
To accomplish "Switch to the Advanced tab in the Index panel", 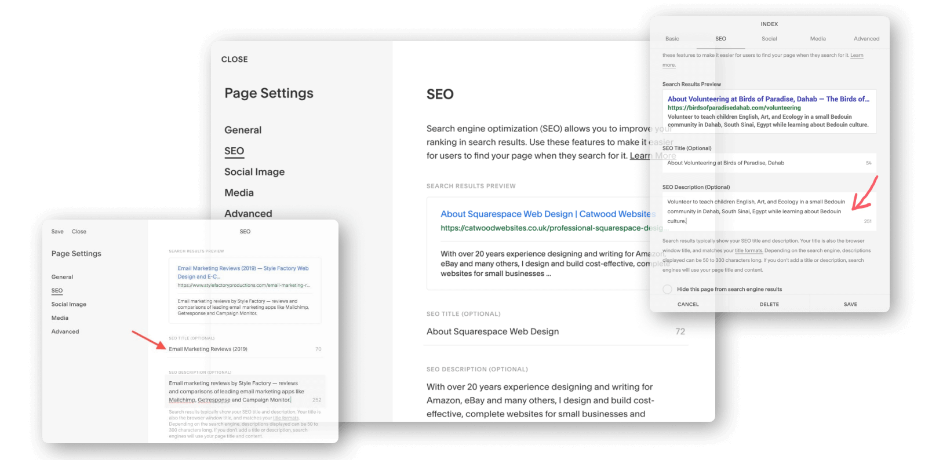I will point(867,39).
